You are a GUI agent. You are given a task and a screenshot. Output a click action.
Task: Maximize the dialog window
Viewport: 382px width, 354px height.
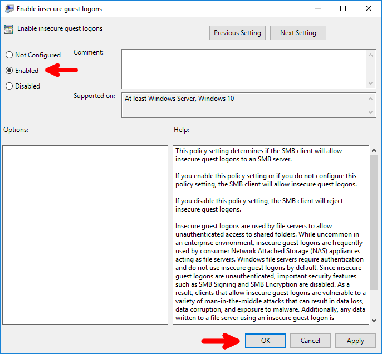pyautogui.click(x=343, y=8)
